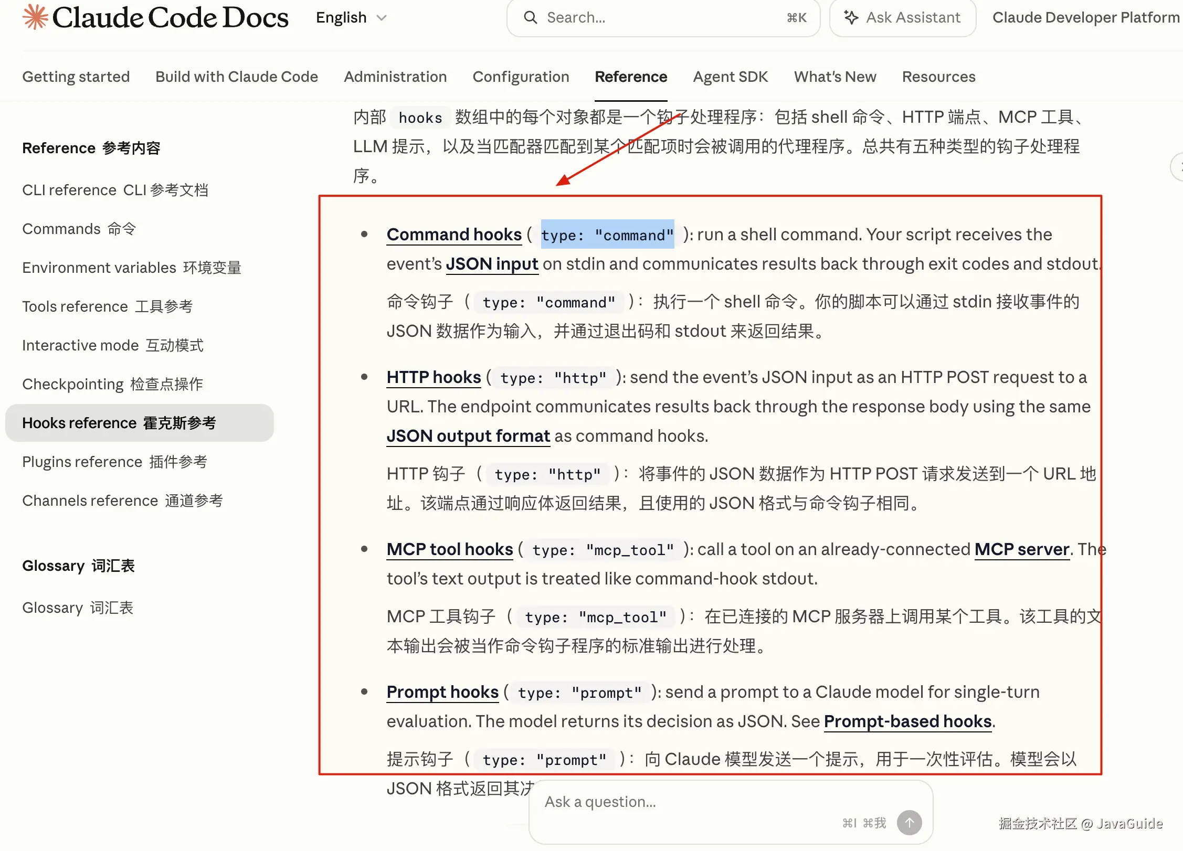The height and width of the screenshot is (851, 1183).
Task: Open Build with Claude Code tab
Action: click(x=237, y=77)
